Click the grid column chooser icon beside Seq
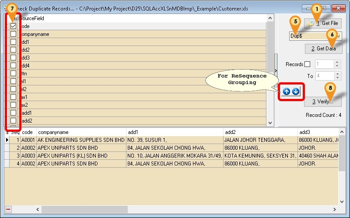Screen dimensions: 350x218 coord(7,132)
